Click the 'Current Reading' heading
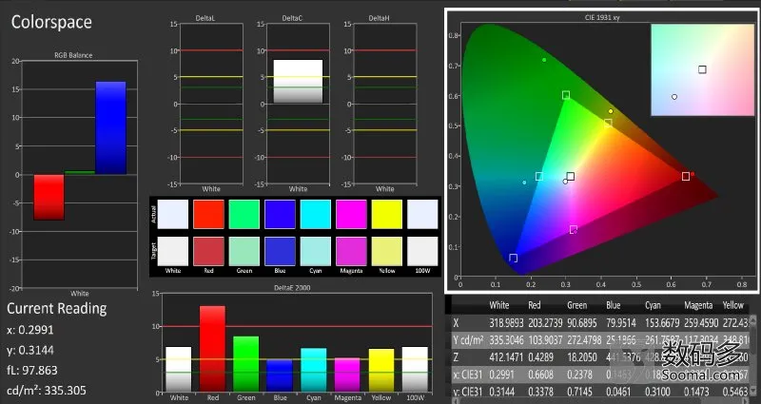 57,308
